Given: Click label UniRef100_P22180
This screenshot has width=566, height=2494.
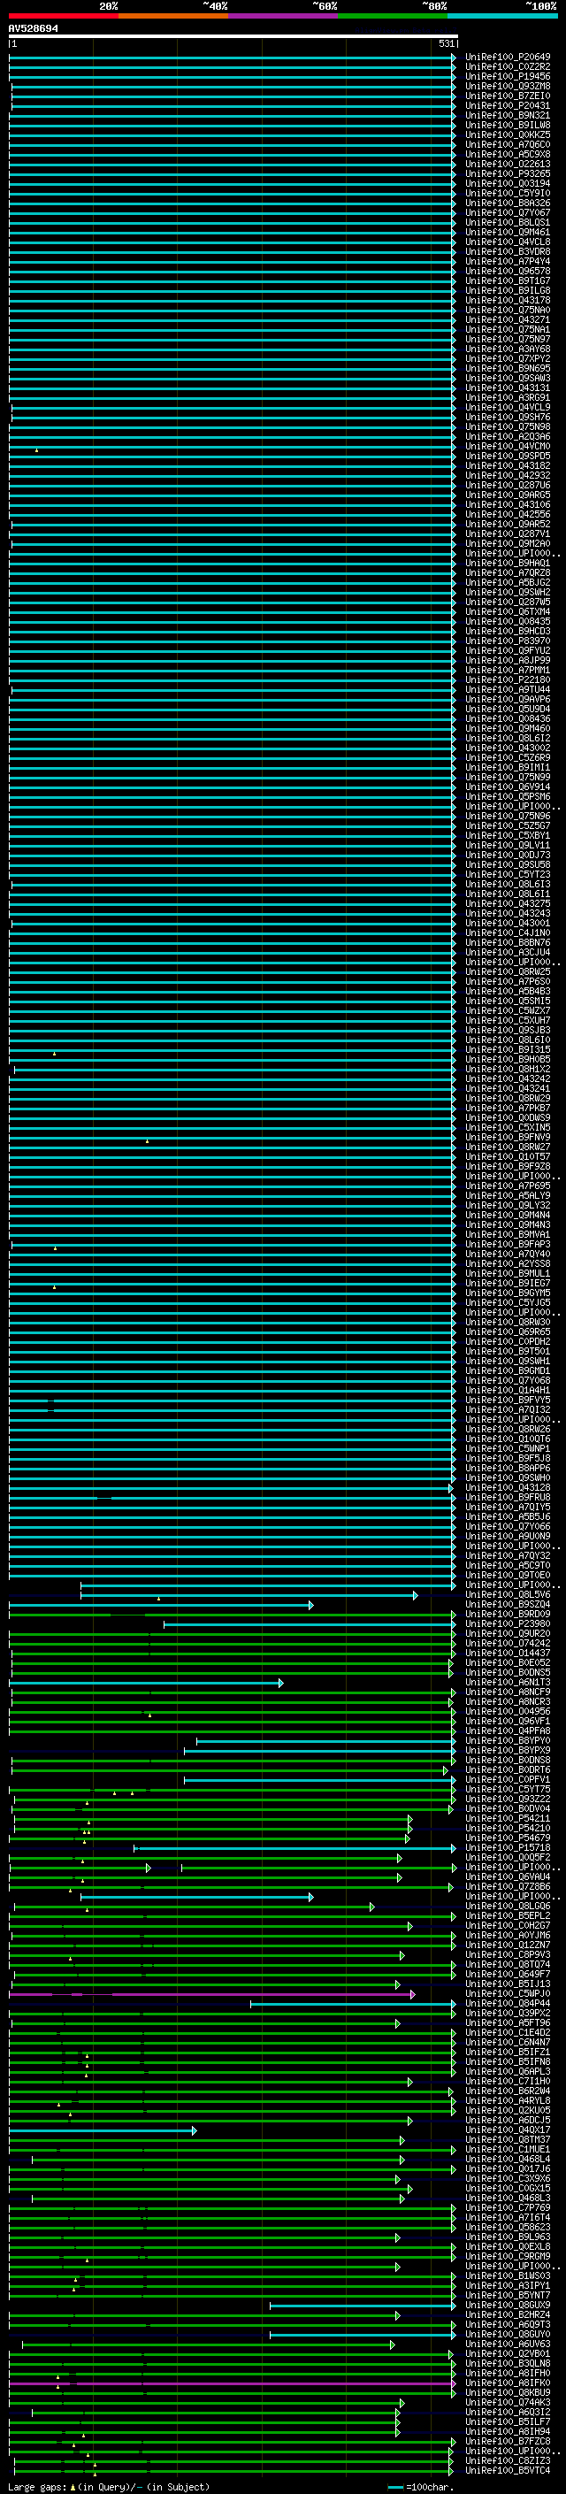Looking at the screenshot, I should pos(508,679).
